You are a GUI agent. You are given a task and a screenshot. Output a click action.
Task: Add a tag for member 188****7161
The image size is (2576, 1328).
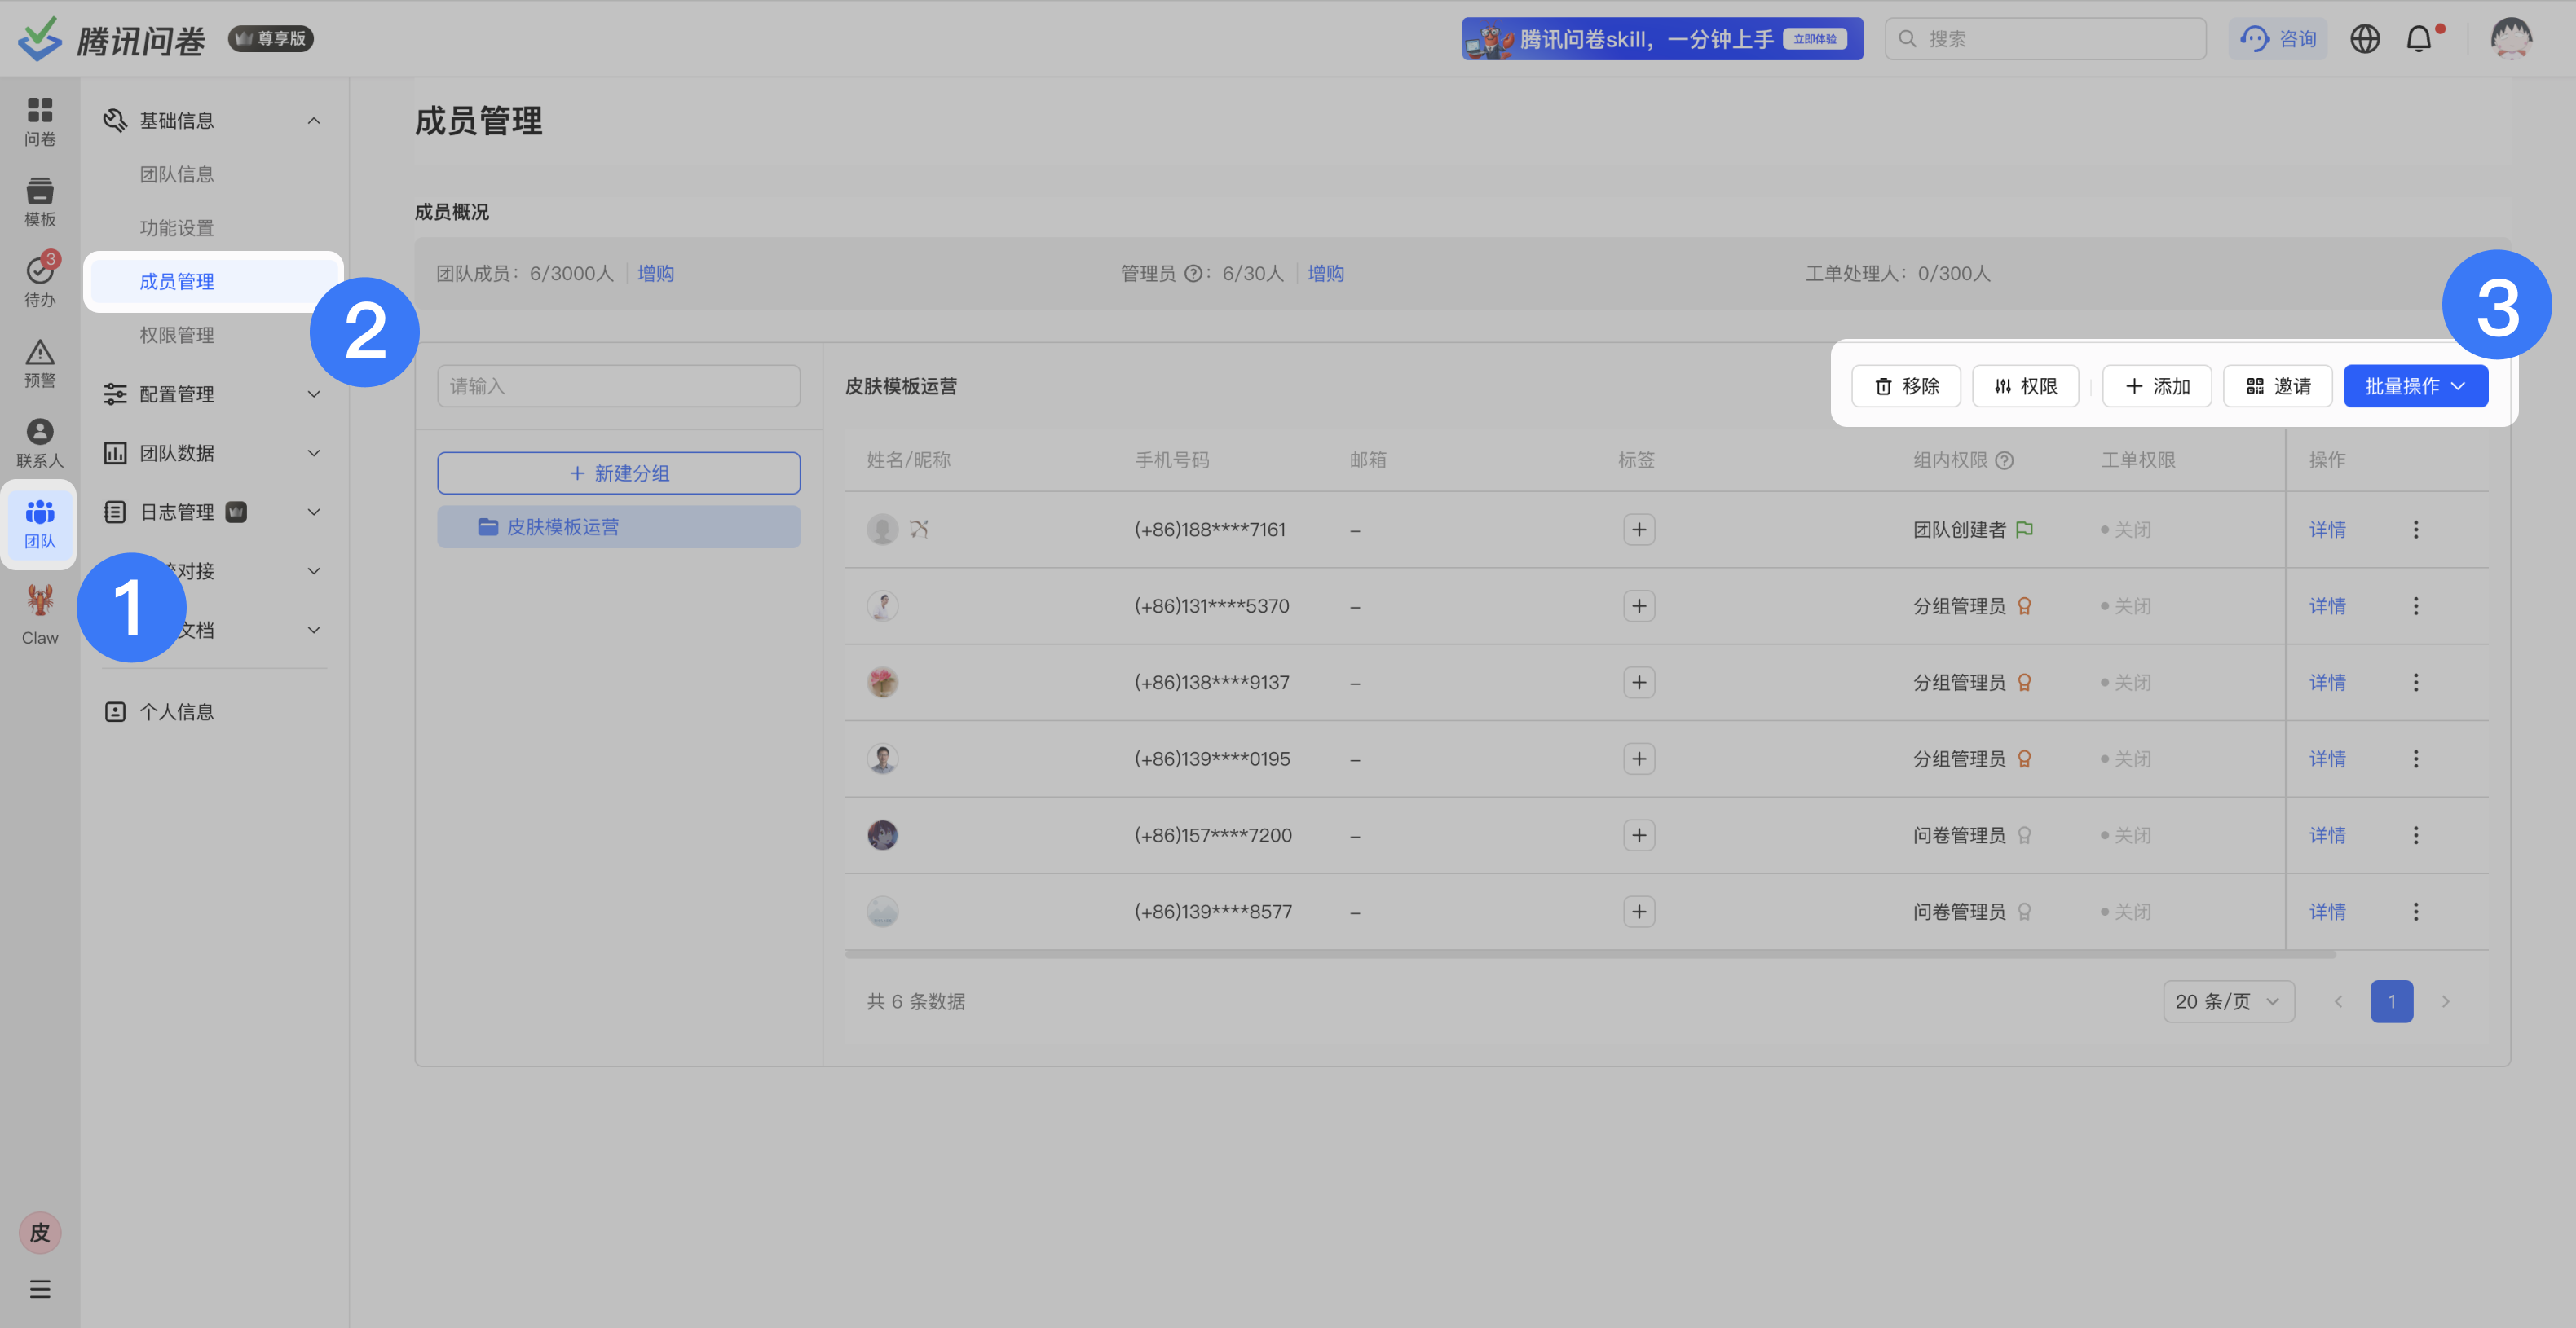1639,530
